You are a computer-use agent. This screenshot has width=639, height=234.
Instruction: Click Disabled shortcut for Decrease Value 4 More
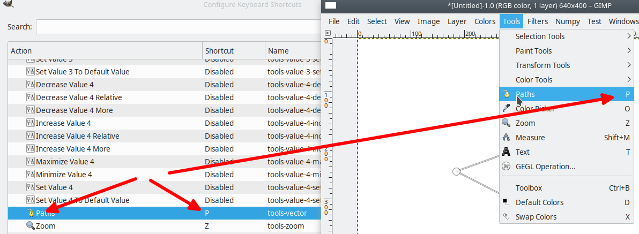click(219, 110)
